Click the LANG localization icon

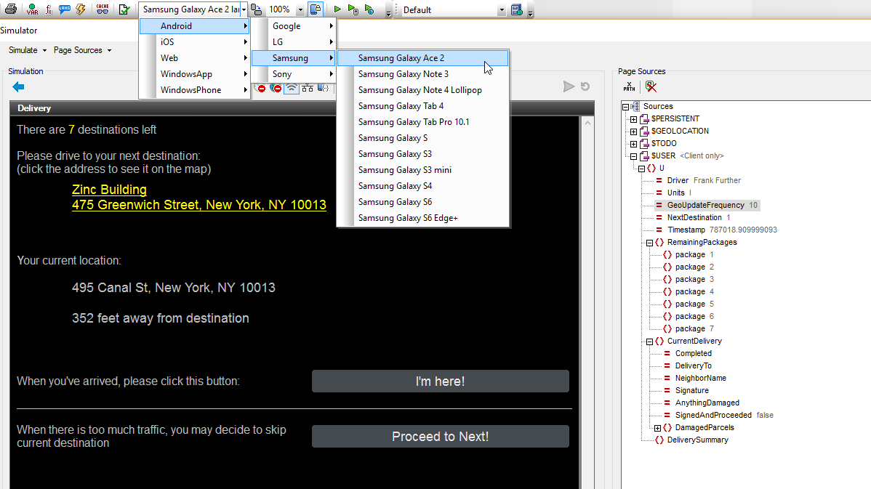point(65,9)
